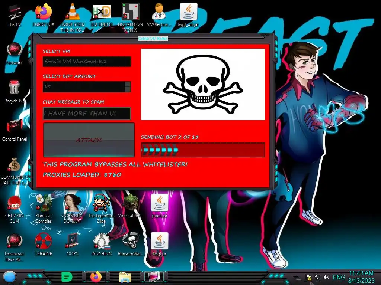Increase bot amount with up arrow
Screen dimensions: 381x285
[x=128, y=84]
